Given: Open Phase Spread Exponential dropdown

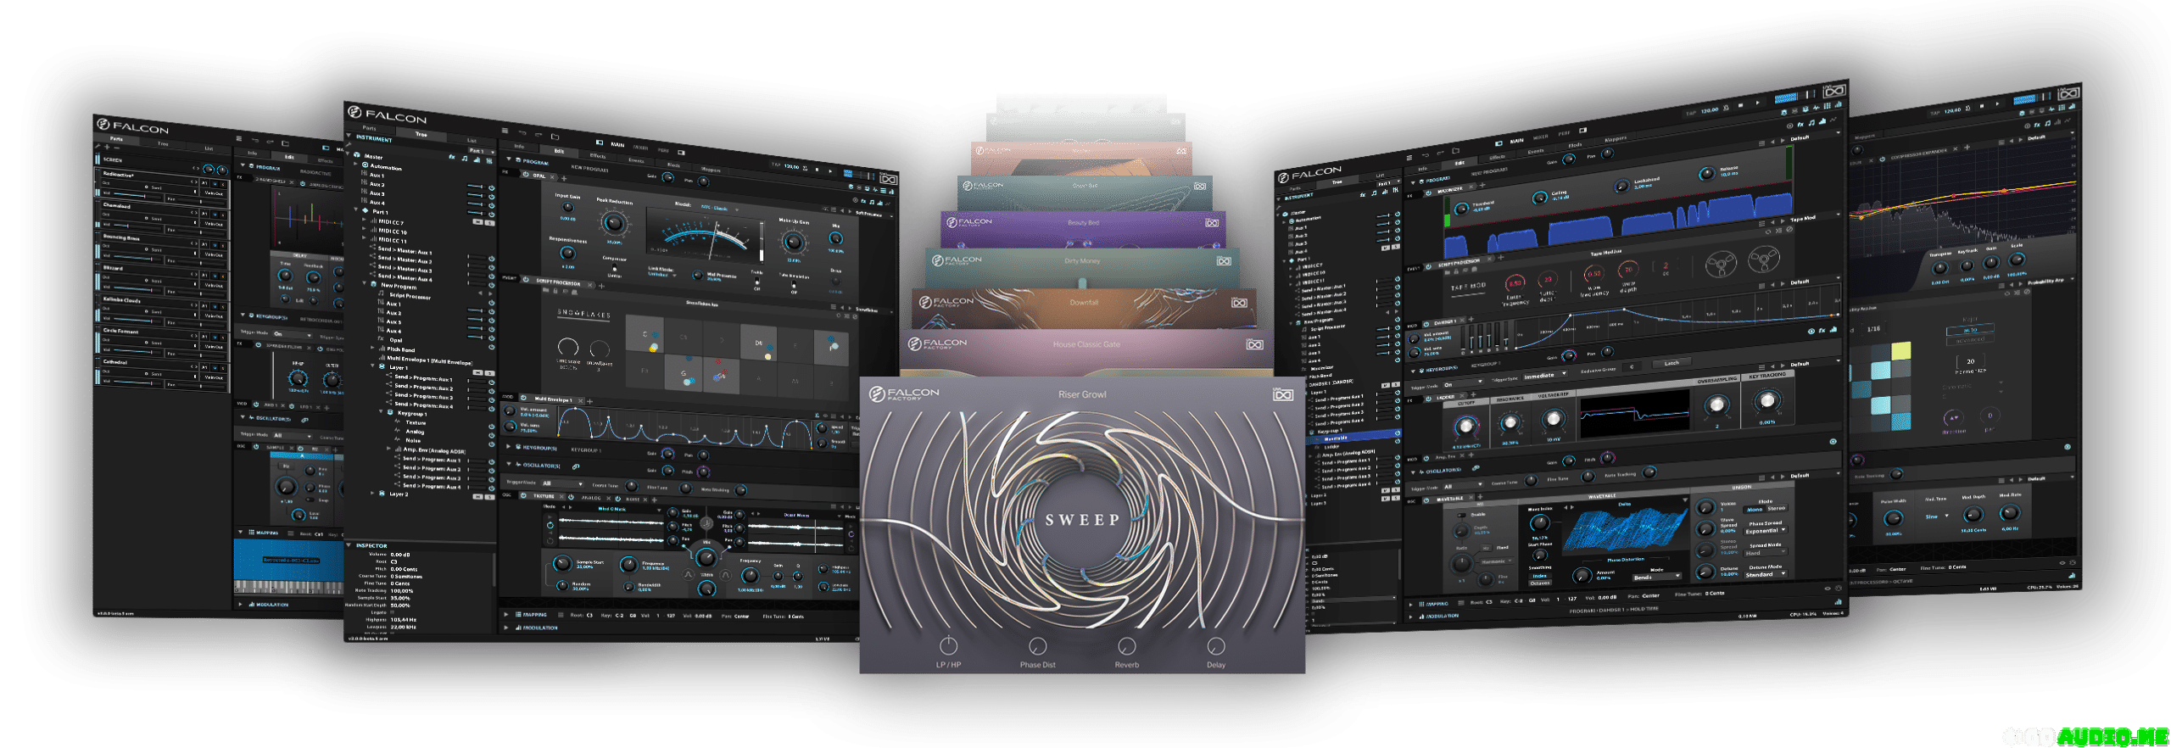Looking at the screenshot, I should [x=1766, y=531].
